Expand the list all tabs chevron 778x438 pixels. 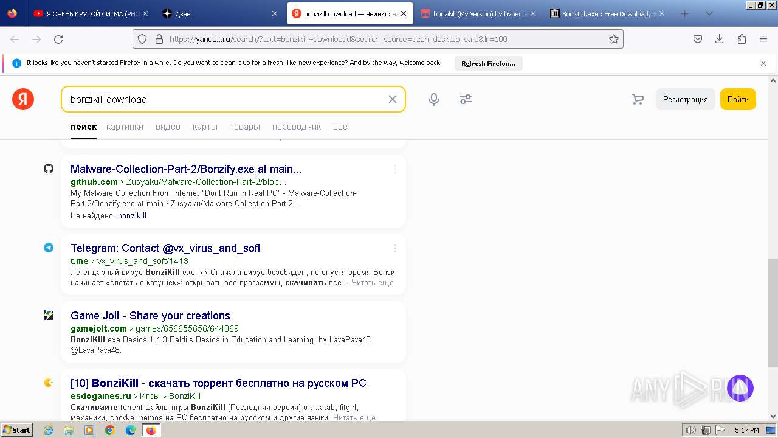[x=709, y=13]
